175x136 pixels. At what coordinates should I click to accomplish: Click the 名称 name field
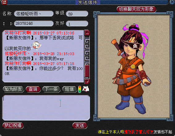(34, 14)
